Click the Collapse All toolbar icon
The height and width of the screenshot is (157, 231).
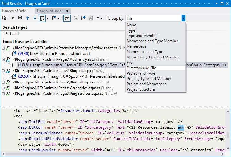(x=20, y=19)
